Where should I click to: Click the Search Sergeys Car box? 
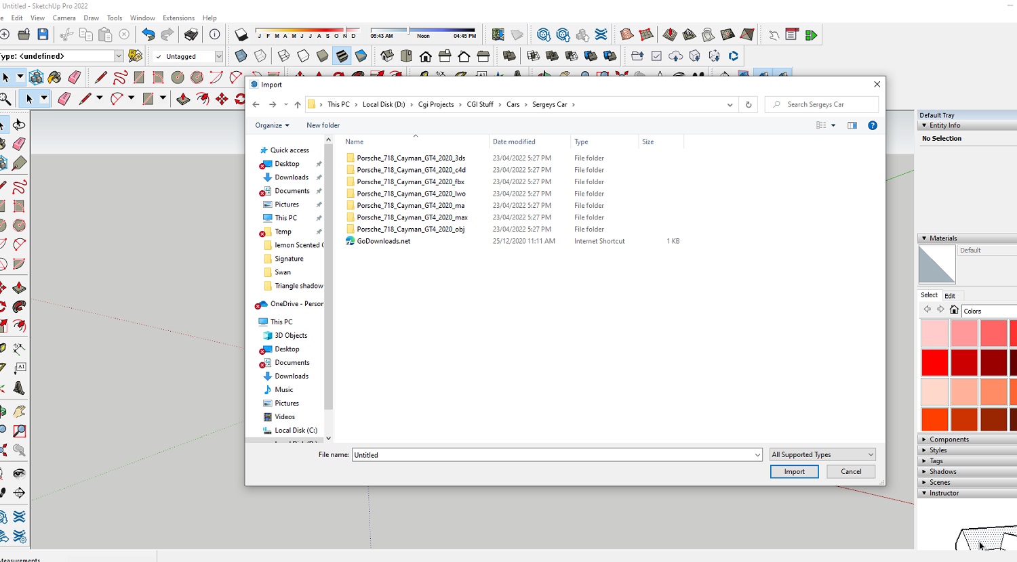822,104
